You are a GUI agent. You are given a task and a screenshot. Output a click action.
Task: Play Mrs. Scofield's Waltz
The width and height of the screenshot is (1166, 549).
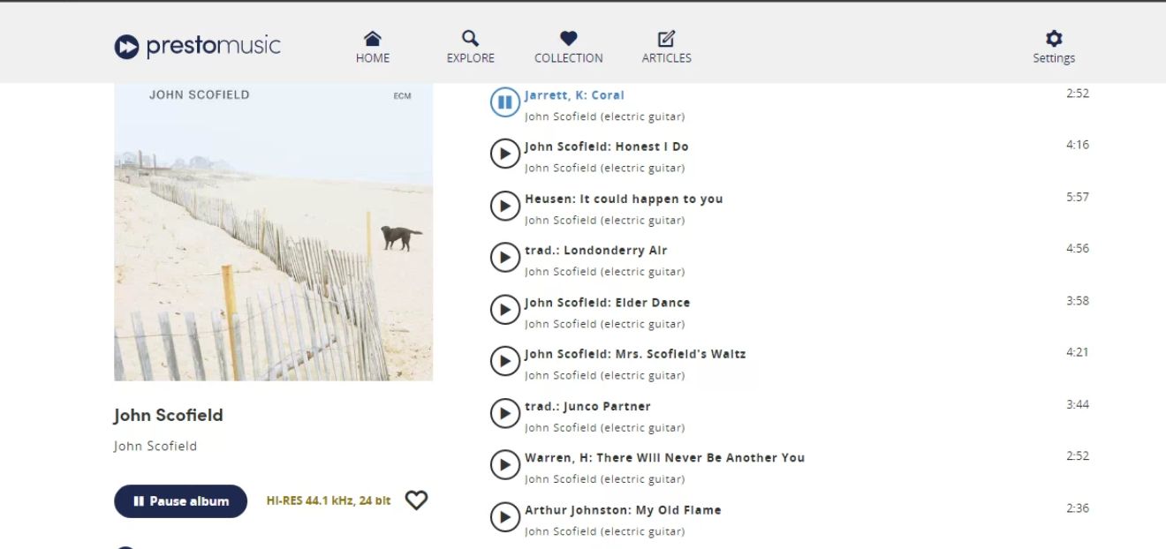[504, 361]
